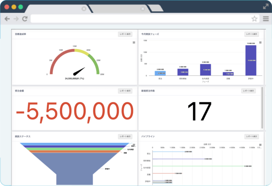
Task: Open chart menu on 目標達成率 gauge
Action: pos(134,42)
